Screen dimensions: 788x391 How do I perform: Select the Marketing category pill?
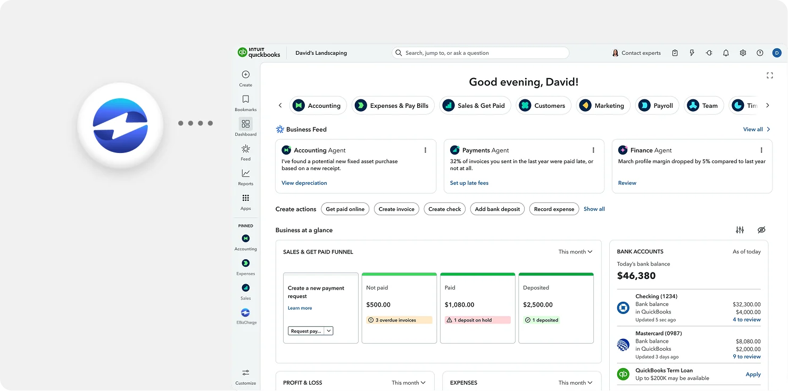(x=603, y=106)
